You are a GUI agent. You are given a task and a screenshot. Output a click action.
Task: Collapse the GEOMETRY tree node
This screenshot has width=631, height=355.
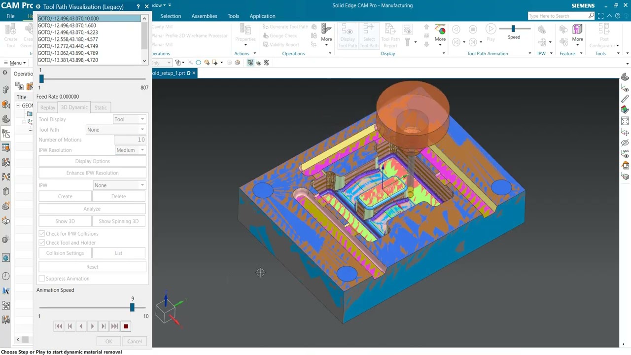coord(18,106)
